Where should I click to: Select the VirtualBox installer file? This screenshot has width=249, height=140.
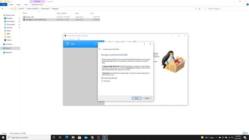pyautogui.click(x=61, y=20)
